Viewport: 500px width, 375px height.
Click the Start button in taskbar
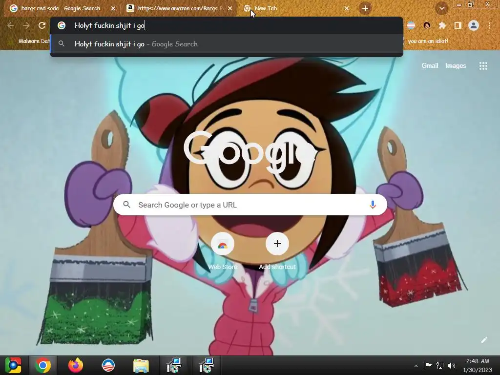[x=13, y=365]
